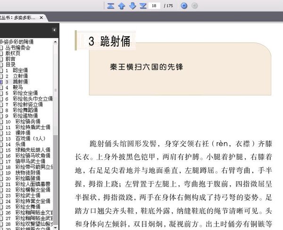Open bookmark 23 彩绘武士俑

23,196
